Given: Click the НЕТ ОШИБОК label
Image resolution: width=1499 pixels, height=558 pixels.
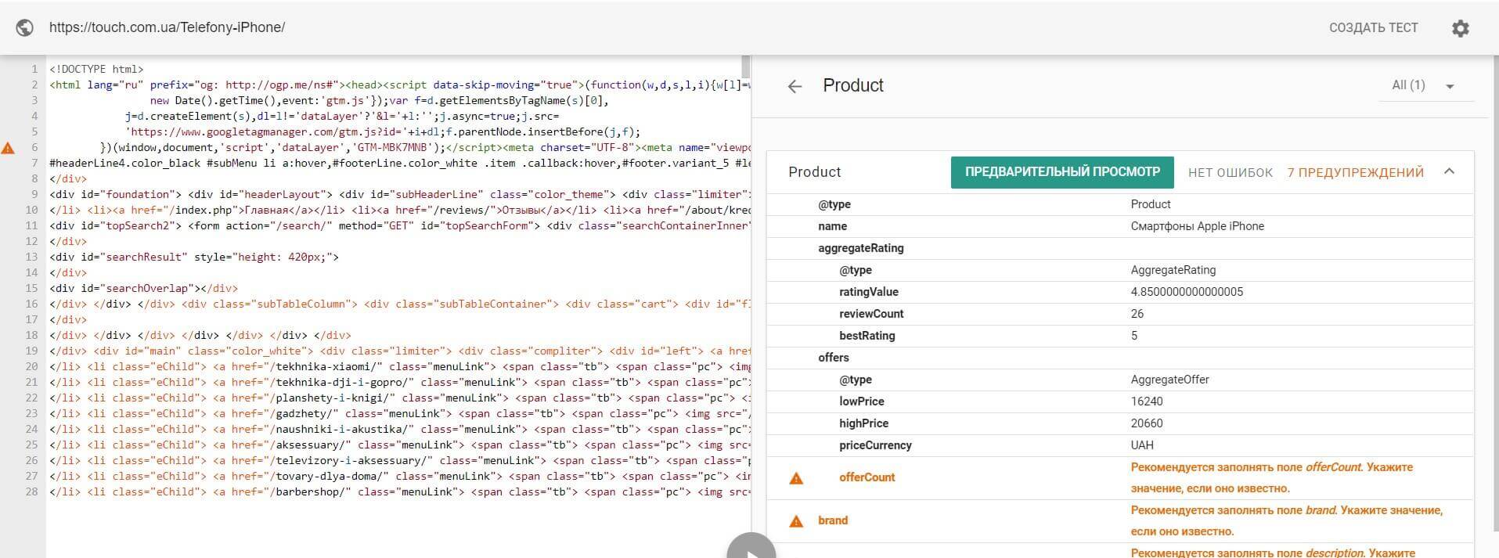Looking at the screenshot, I should coord(1231,172).
